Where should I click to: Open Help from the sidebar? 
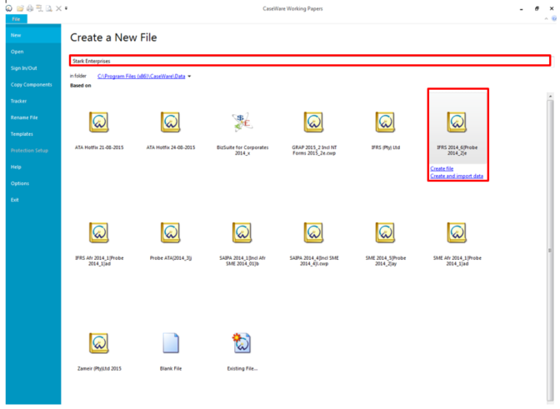point(33,167)
